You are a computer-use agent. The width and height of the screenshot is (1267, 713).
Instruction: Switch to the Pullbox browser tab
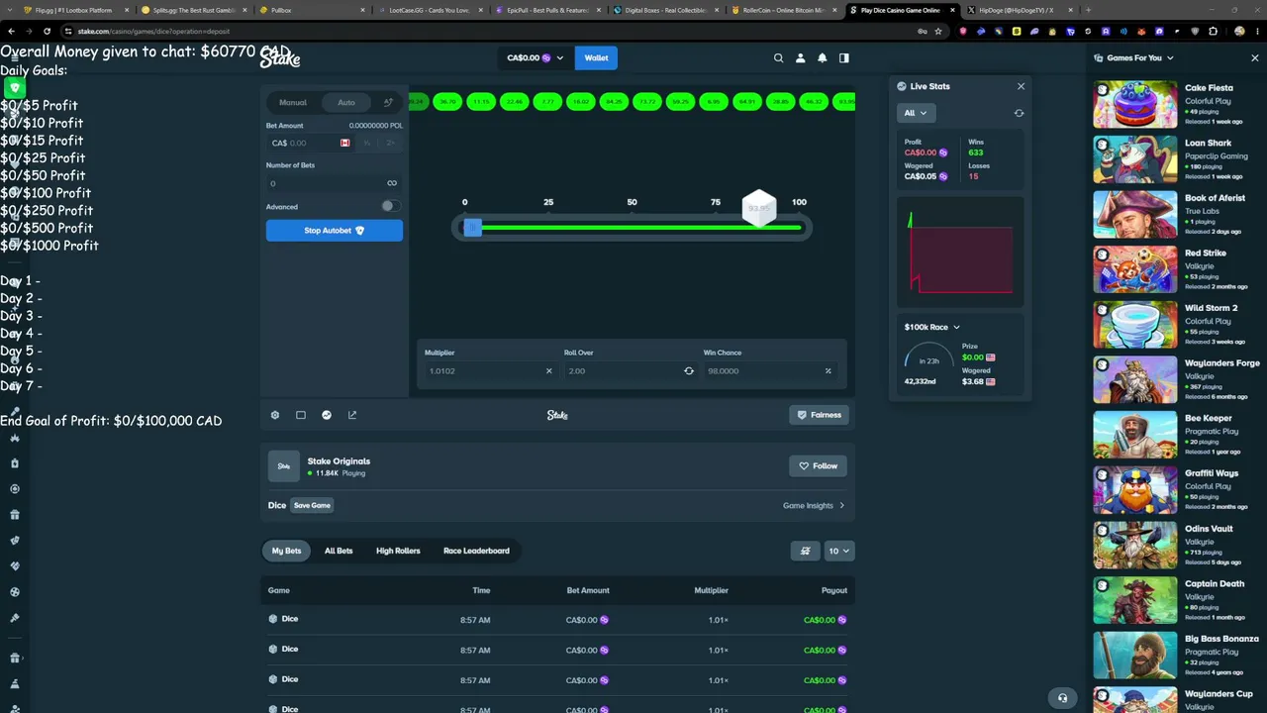(x=310, y=10)
